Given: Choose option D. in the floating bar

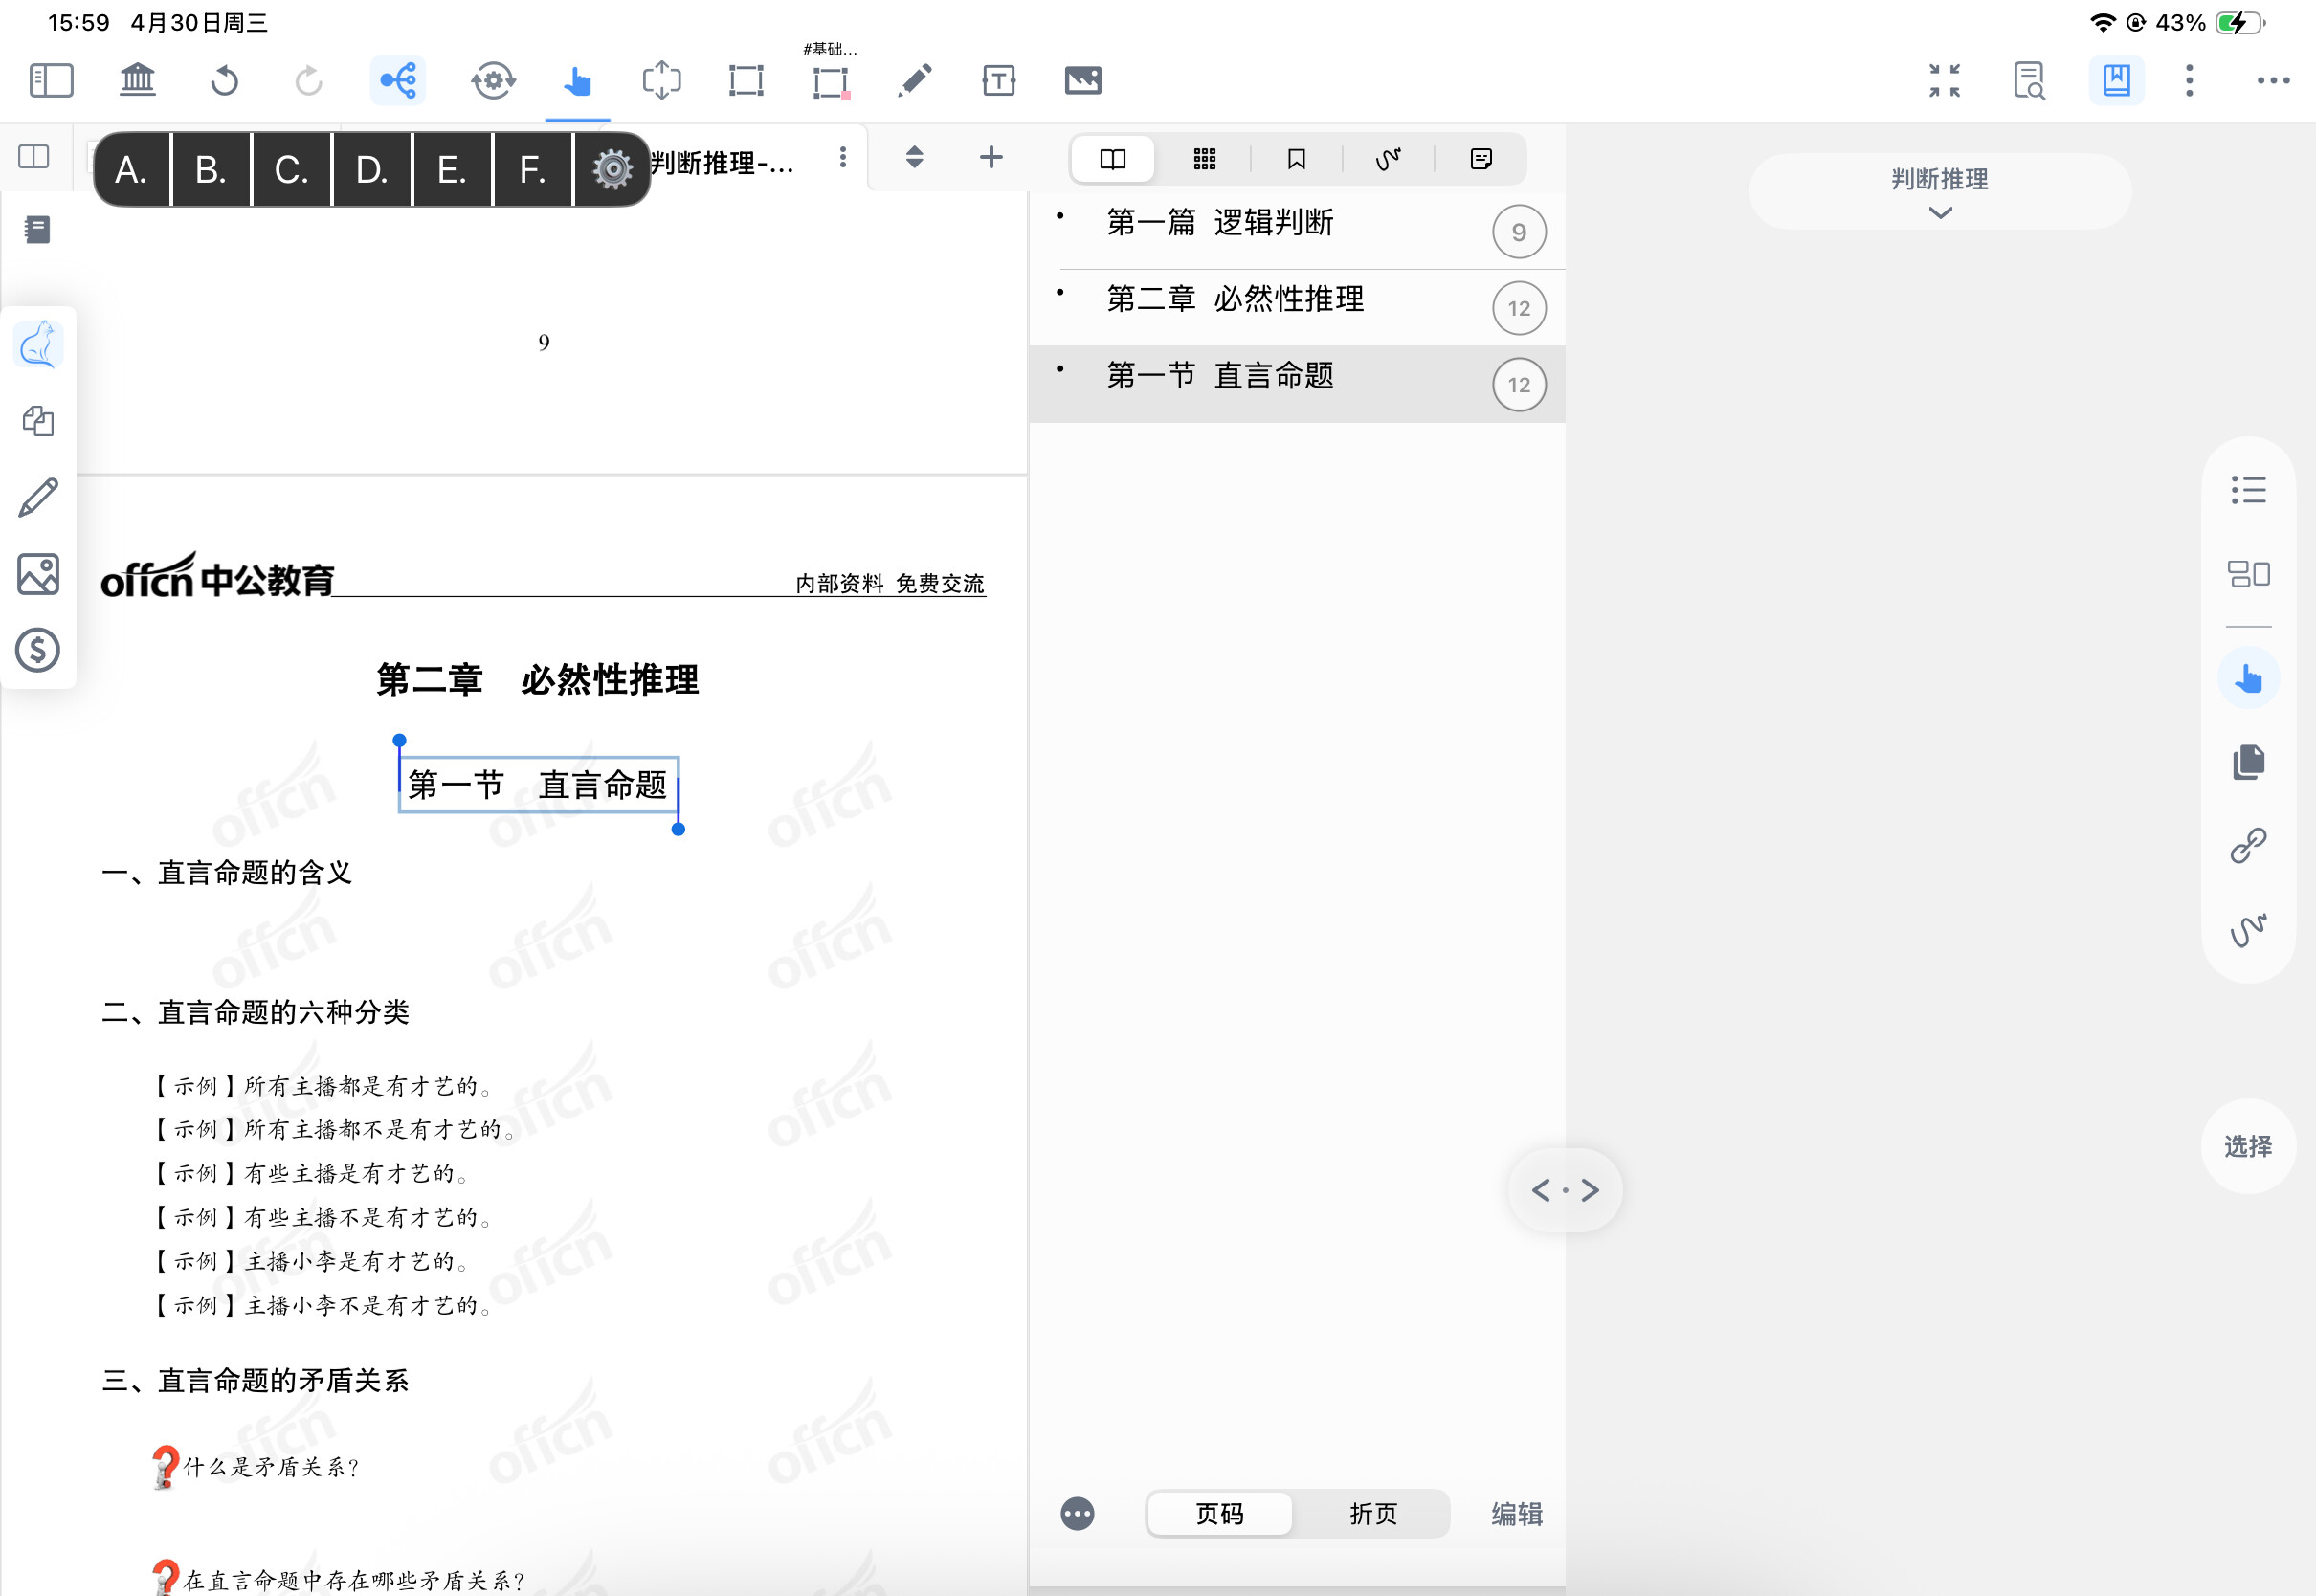Looking at the screenshot, I should [x=372, y=170].
